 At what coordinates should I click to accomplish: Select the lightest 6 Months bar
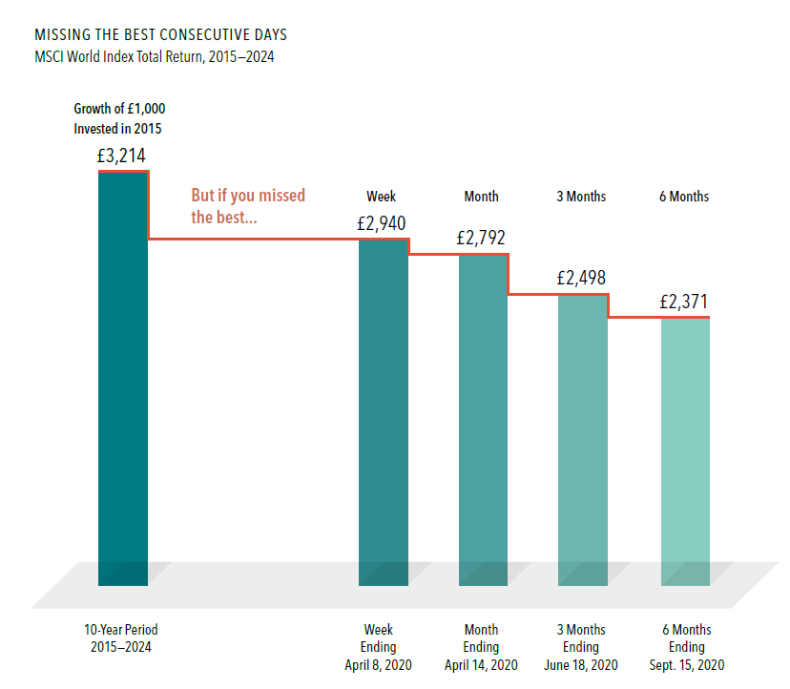pyautogui.click(x=684, y=450)
